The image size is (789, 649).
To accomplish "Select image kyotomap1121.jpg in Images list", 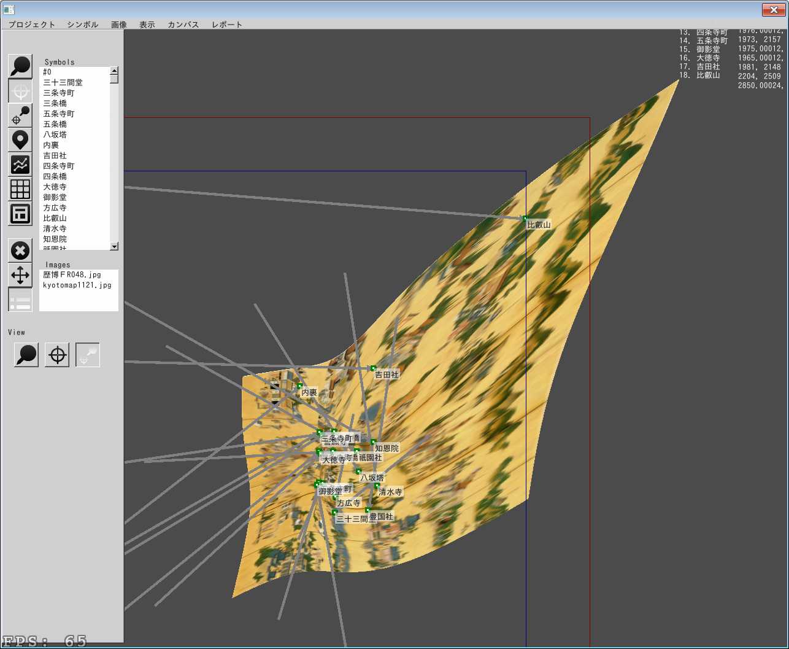I will (x=77, y=286).
